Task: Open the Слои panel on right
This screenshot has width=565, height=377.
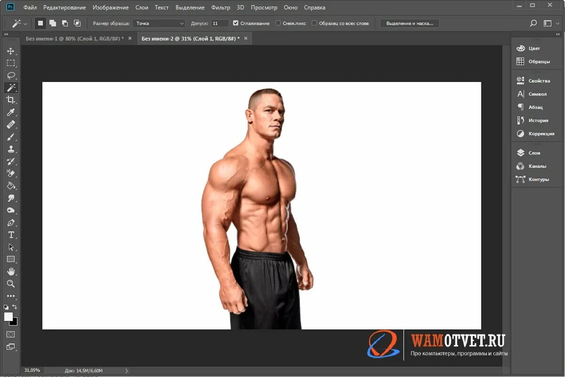Action: [x=534, y=153]
